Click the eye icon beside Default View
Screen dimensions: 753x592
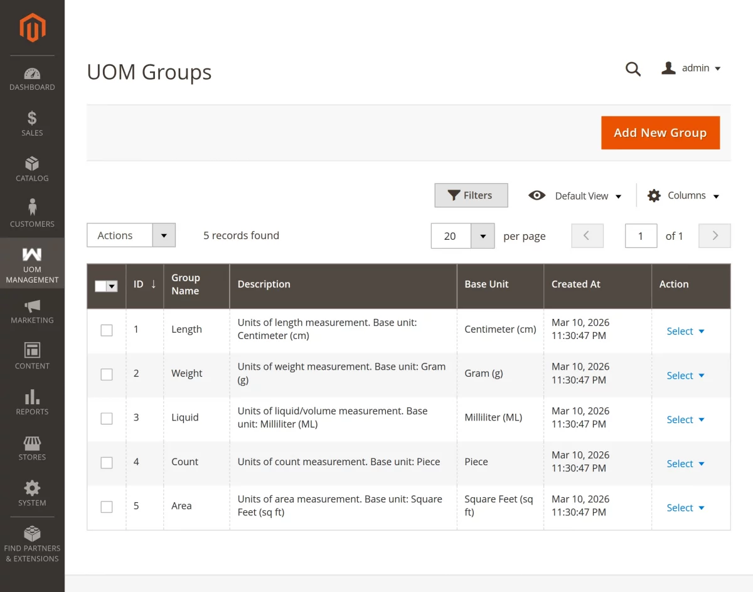(537, 195)
